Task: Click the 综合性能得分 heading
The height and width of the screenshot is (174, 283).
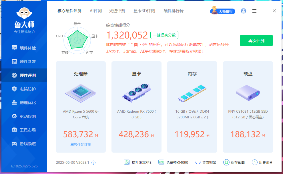Action: pos(118,25)
